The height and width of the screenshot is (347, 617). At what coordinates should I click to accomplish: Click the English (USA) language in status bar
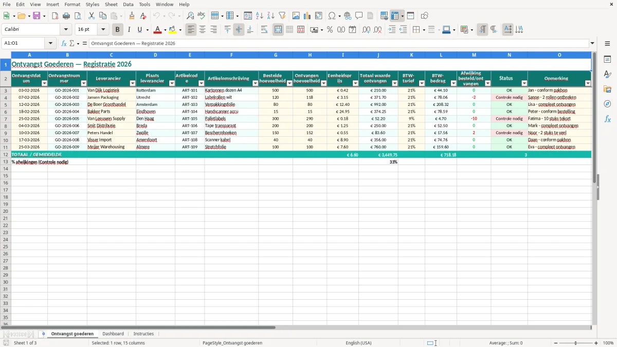358,343
